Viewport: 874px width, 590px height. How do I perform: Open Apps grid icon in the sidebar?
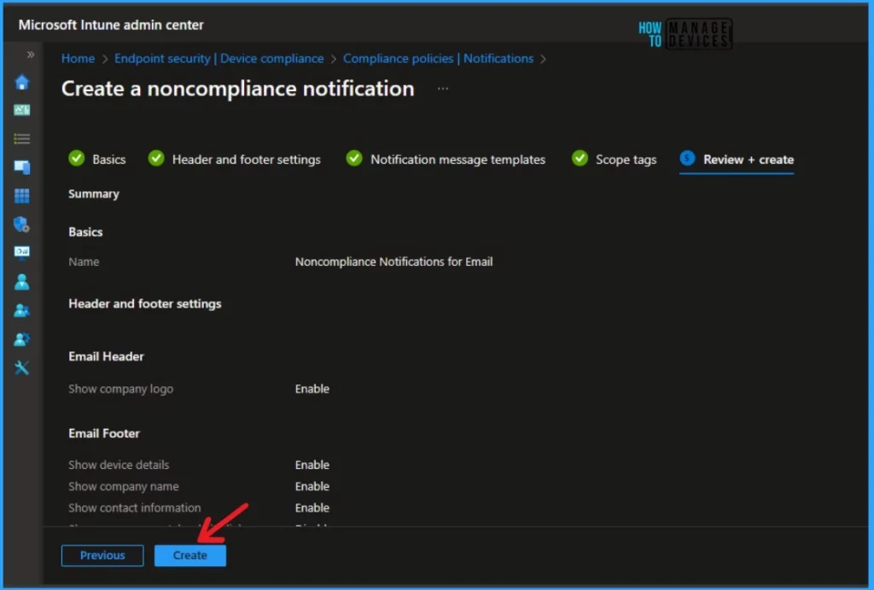pyautogui.click(x=21, y=195)
